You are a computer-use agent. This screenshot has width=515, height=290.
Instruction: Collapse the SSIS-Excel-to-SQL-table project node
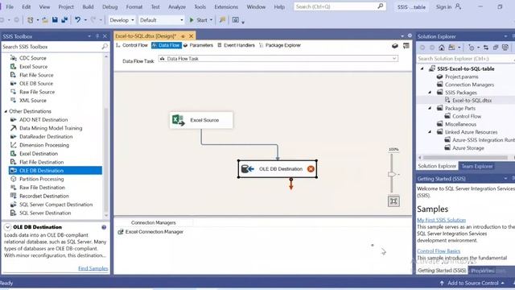tap(422, 68)
